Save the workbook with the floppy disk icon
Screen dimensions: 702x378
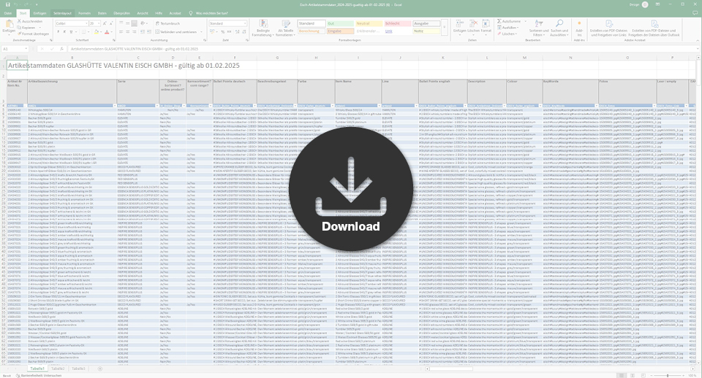[x=7, y=4]
